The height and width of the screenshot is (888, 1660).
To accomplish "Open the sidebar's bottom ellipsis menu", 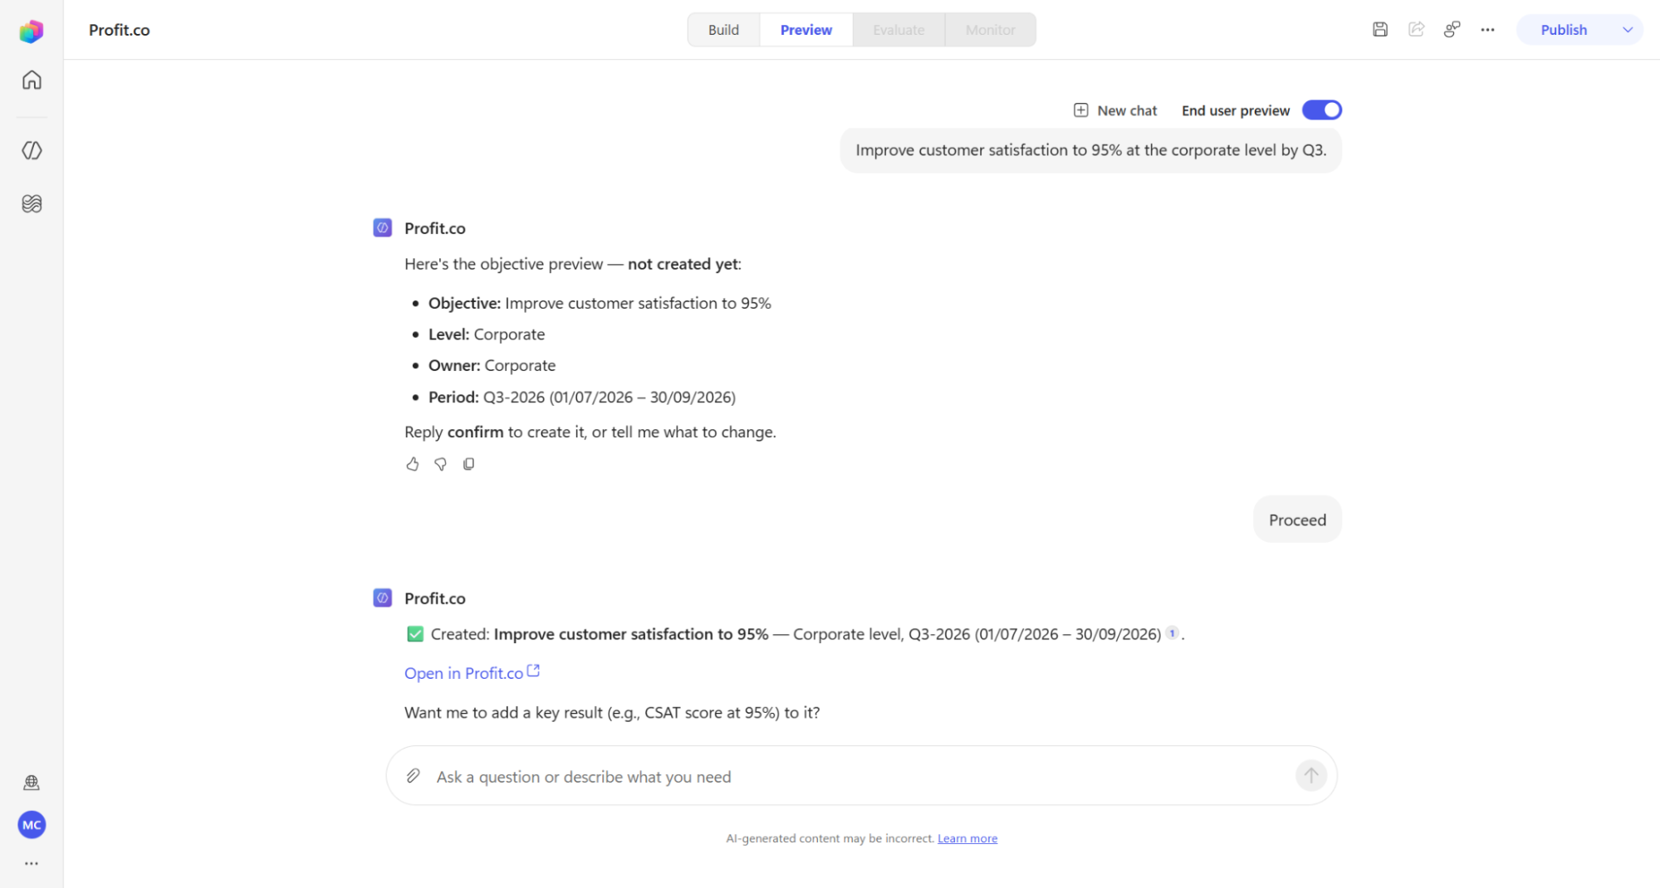I will click(x=32, y=864).
